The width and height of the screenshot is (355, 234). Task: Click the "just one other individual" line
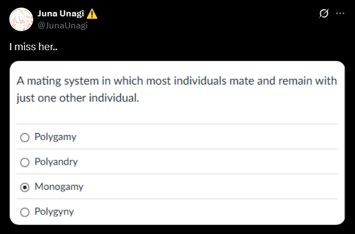coord(77,100)
